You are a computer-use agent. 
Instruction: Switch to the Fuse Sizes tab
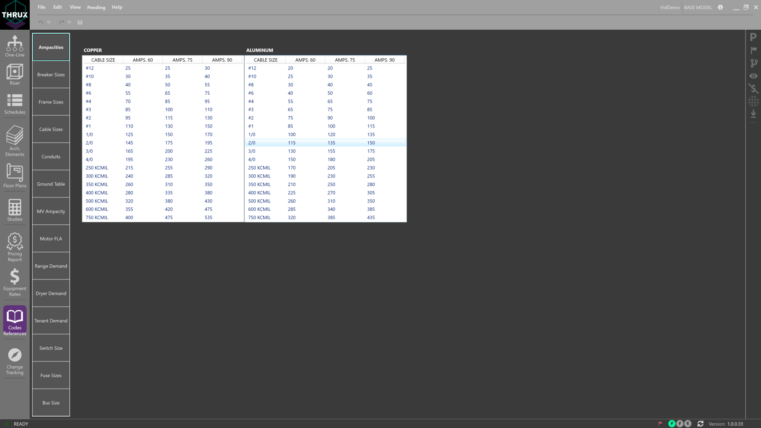point(51,375)
